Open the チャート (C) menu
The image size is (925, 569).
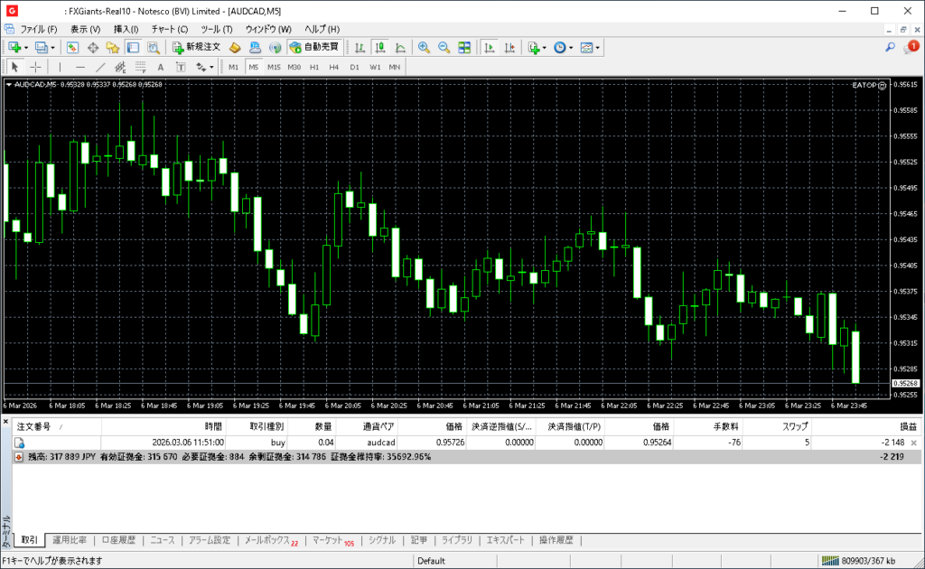(170, 29)
